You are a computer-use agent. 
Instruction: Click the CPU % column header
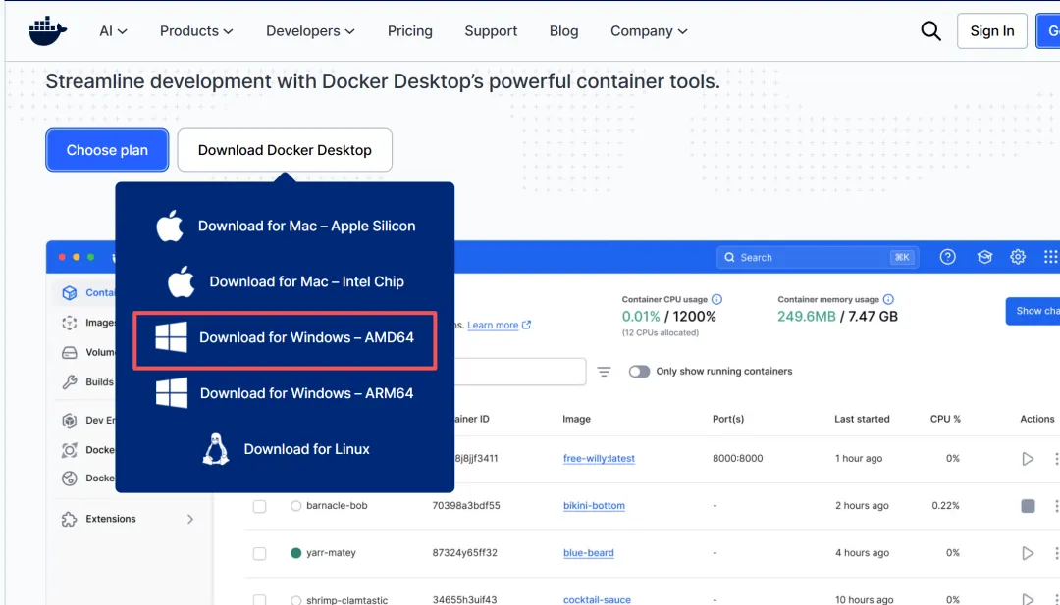tap(945, 419)
